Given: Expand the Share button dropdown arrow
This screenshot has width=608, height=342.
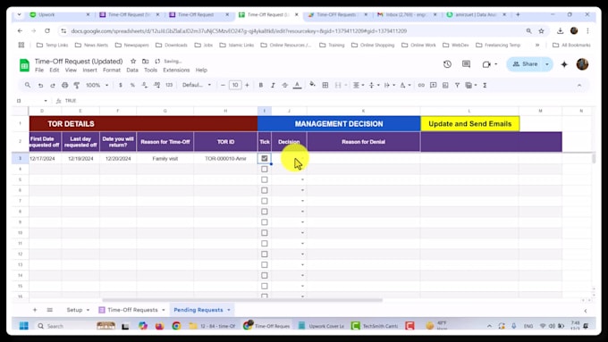Looking at the screenshot, I should point(547,64).
